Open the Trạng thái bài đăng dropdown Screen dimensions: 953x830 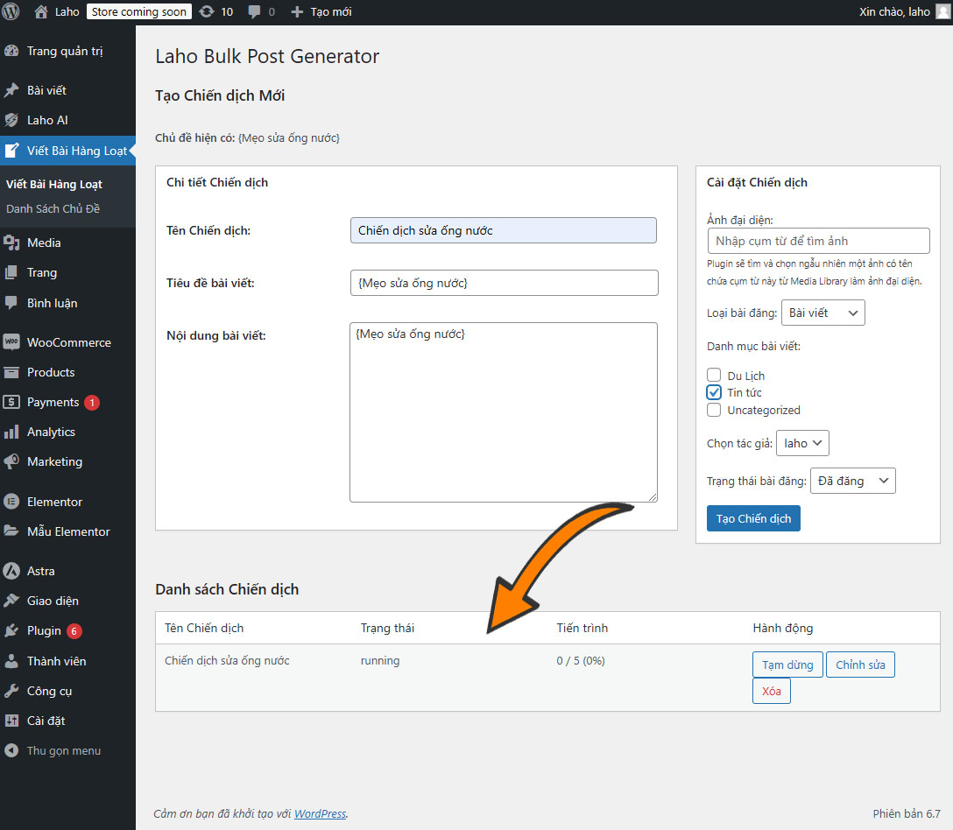pos(852,481)
